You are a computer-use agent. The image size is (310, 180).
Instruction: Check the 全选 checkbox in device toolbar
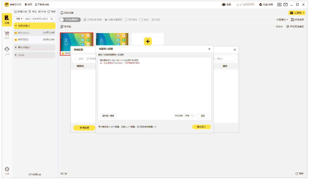141,20
